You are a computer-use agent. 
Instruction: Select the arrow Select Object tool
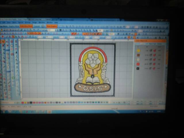click(x=3, y=42)
